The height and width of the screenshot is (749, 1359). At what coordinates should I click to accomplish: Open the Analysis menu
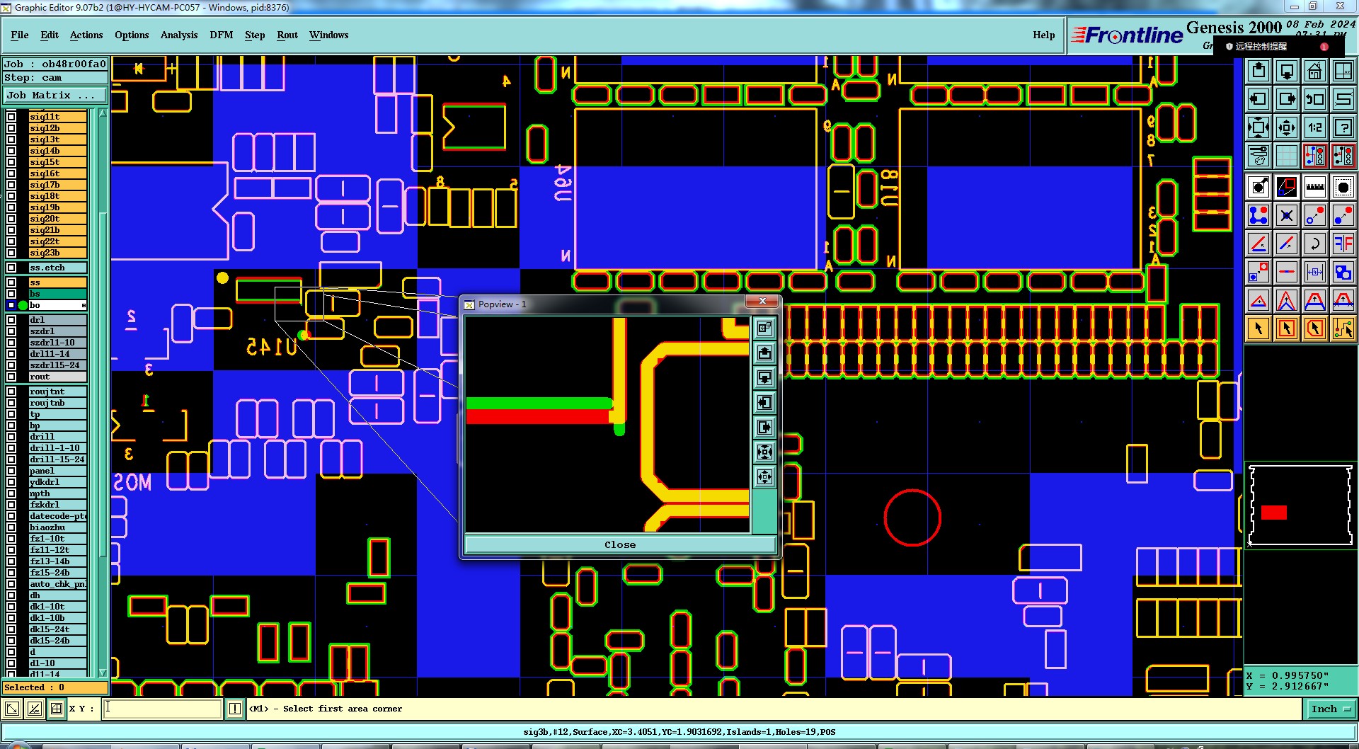point(179,35)
